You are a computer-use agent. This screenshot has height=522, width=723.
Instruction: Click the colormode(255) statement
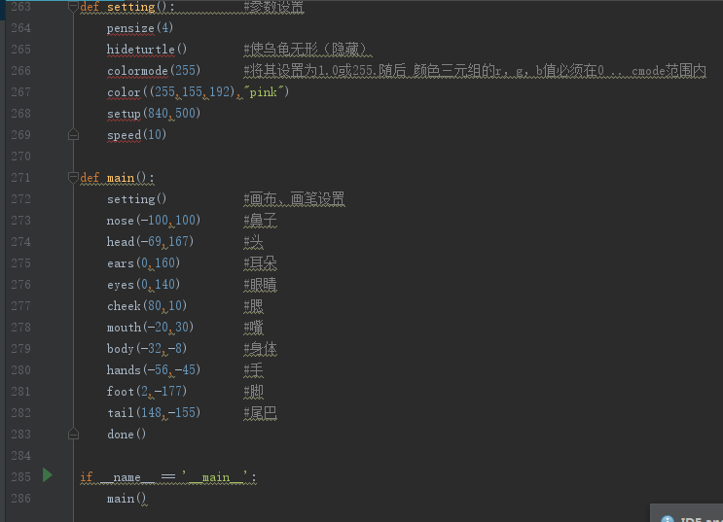point(154,71)
